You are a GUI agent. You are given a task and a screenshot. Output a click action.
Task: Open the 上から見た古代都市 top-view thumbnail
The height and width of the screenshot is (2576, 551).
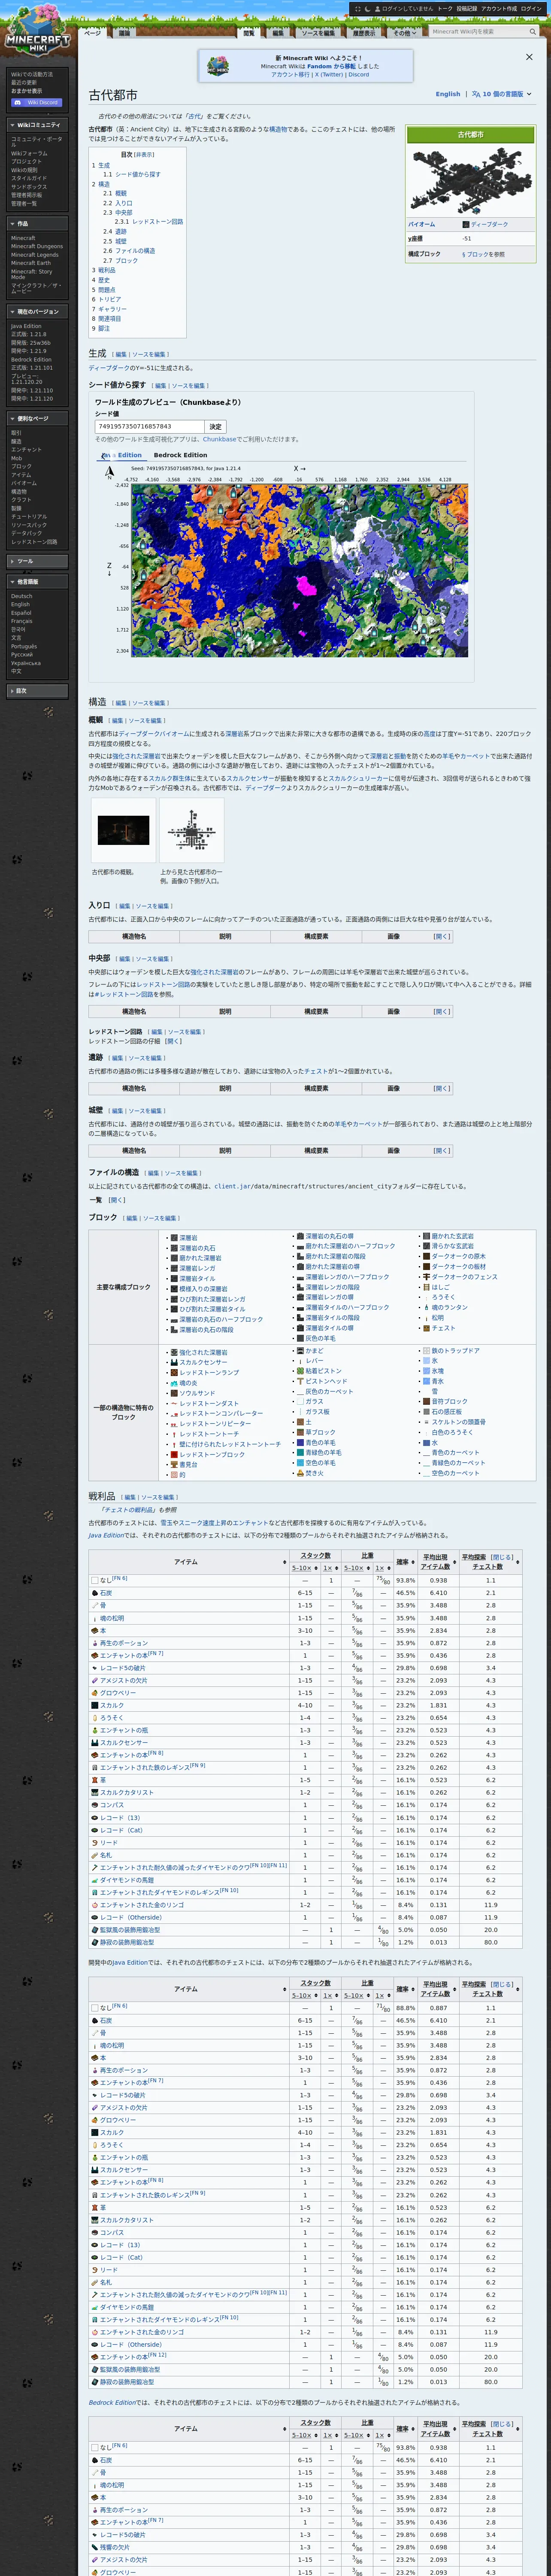point(191,830)
